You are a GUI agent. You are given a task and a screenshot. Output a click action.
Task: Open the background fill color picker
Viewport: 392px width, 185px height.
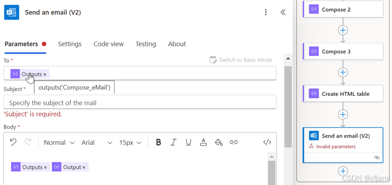pyautogui.click(x=219, y=142)
